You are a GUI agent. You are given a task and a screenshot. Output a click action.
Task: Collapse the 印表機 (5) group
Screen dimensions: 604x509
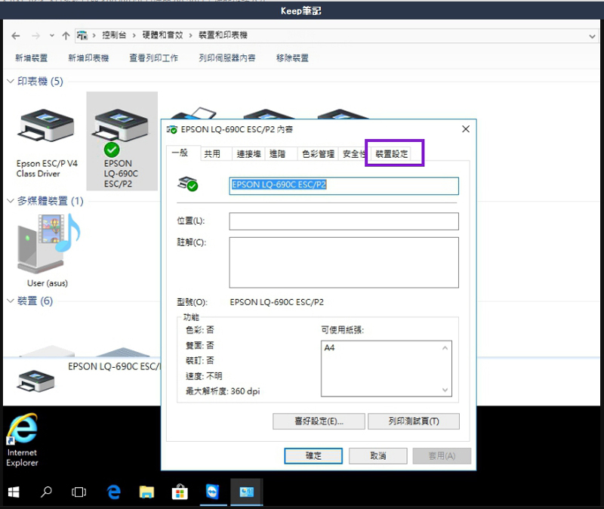click(11, 82)
